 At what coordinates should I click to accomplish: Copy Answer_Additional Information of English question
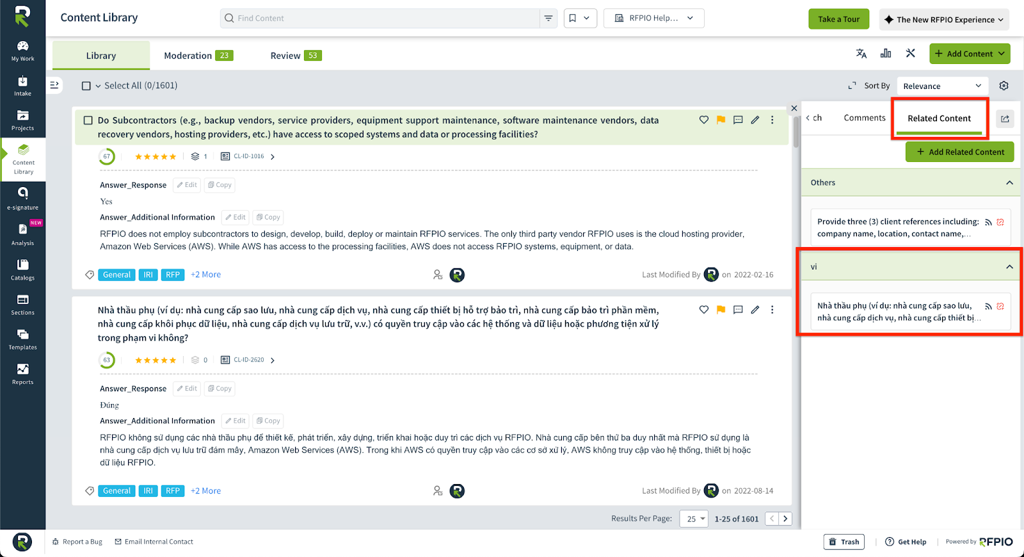[268, 217]
